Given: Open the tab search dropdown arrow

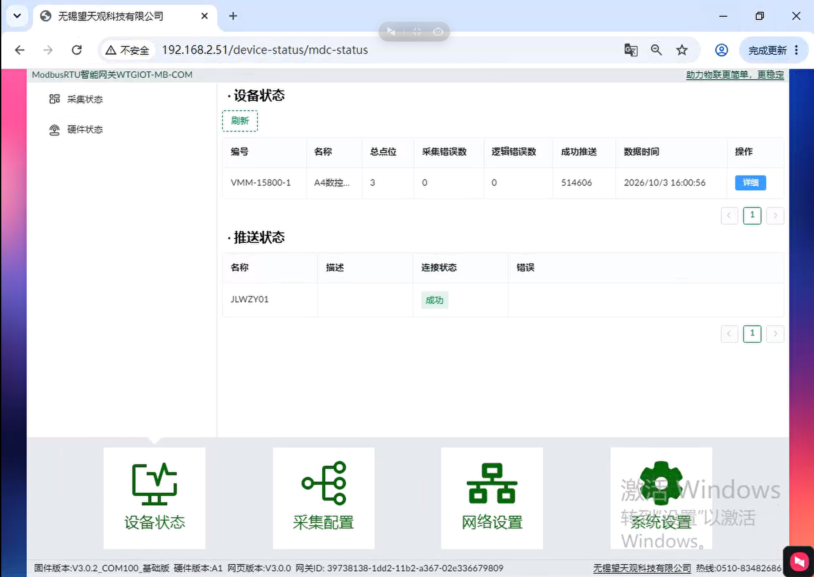Looking at the screenshot, I should [17, 16].
